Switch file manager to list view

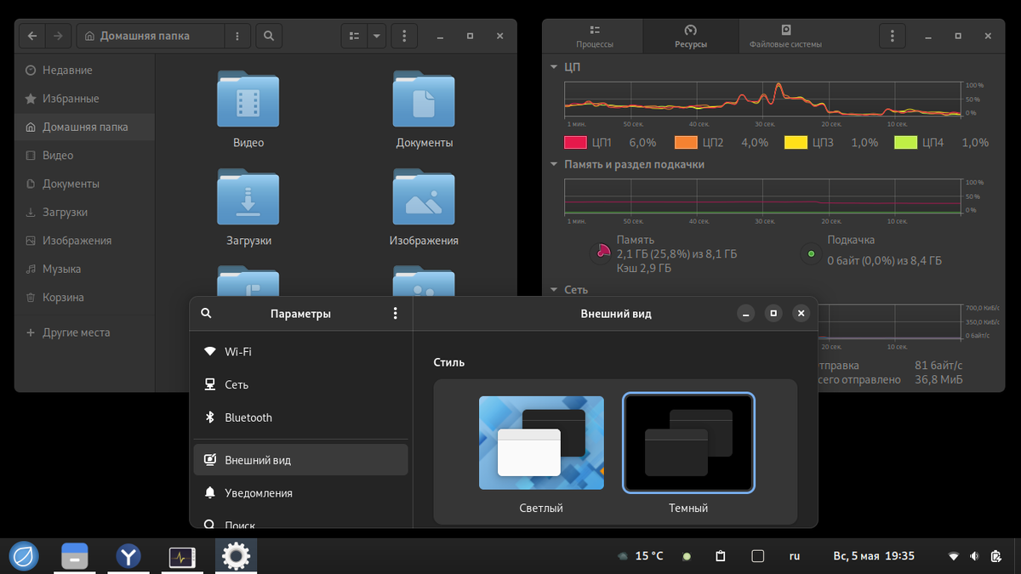click(354, 37)
